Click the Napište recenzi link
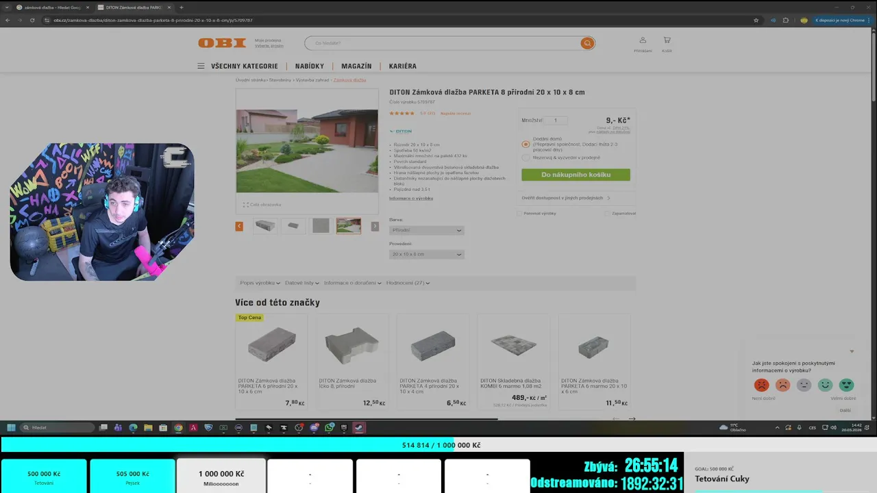Viewport: 877px width, 493px height. [456, 114]
